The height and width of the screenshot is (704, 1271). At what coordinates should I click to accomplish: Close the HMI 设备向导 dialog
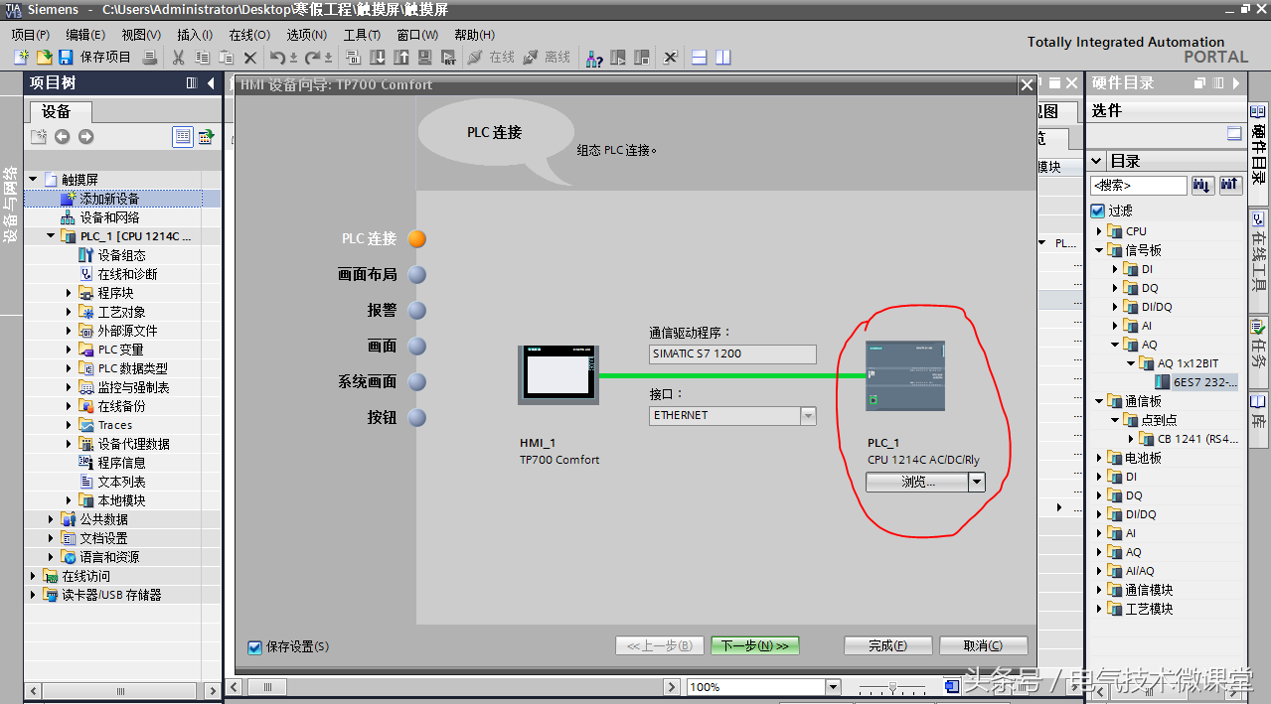pos(1027,85)
